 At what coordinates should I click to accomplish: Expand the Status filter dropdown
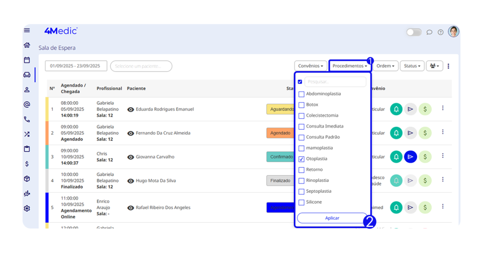coord(412,66)
